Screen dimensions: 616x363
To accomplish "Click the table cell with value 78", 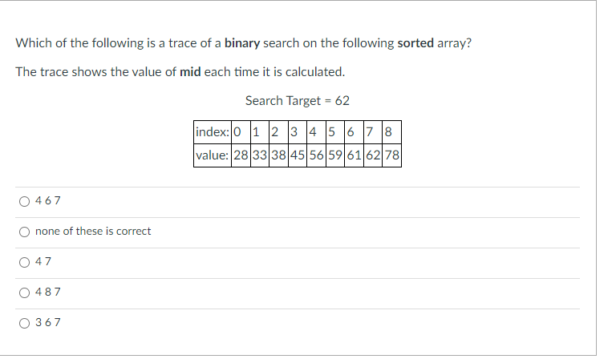I will click(x=391, y=155).
